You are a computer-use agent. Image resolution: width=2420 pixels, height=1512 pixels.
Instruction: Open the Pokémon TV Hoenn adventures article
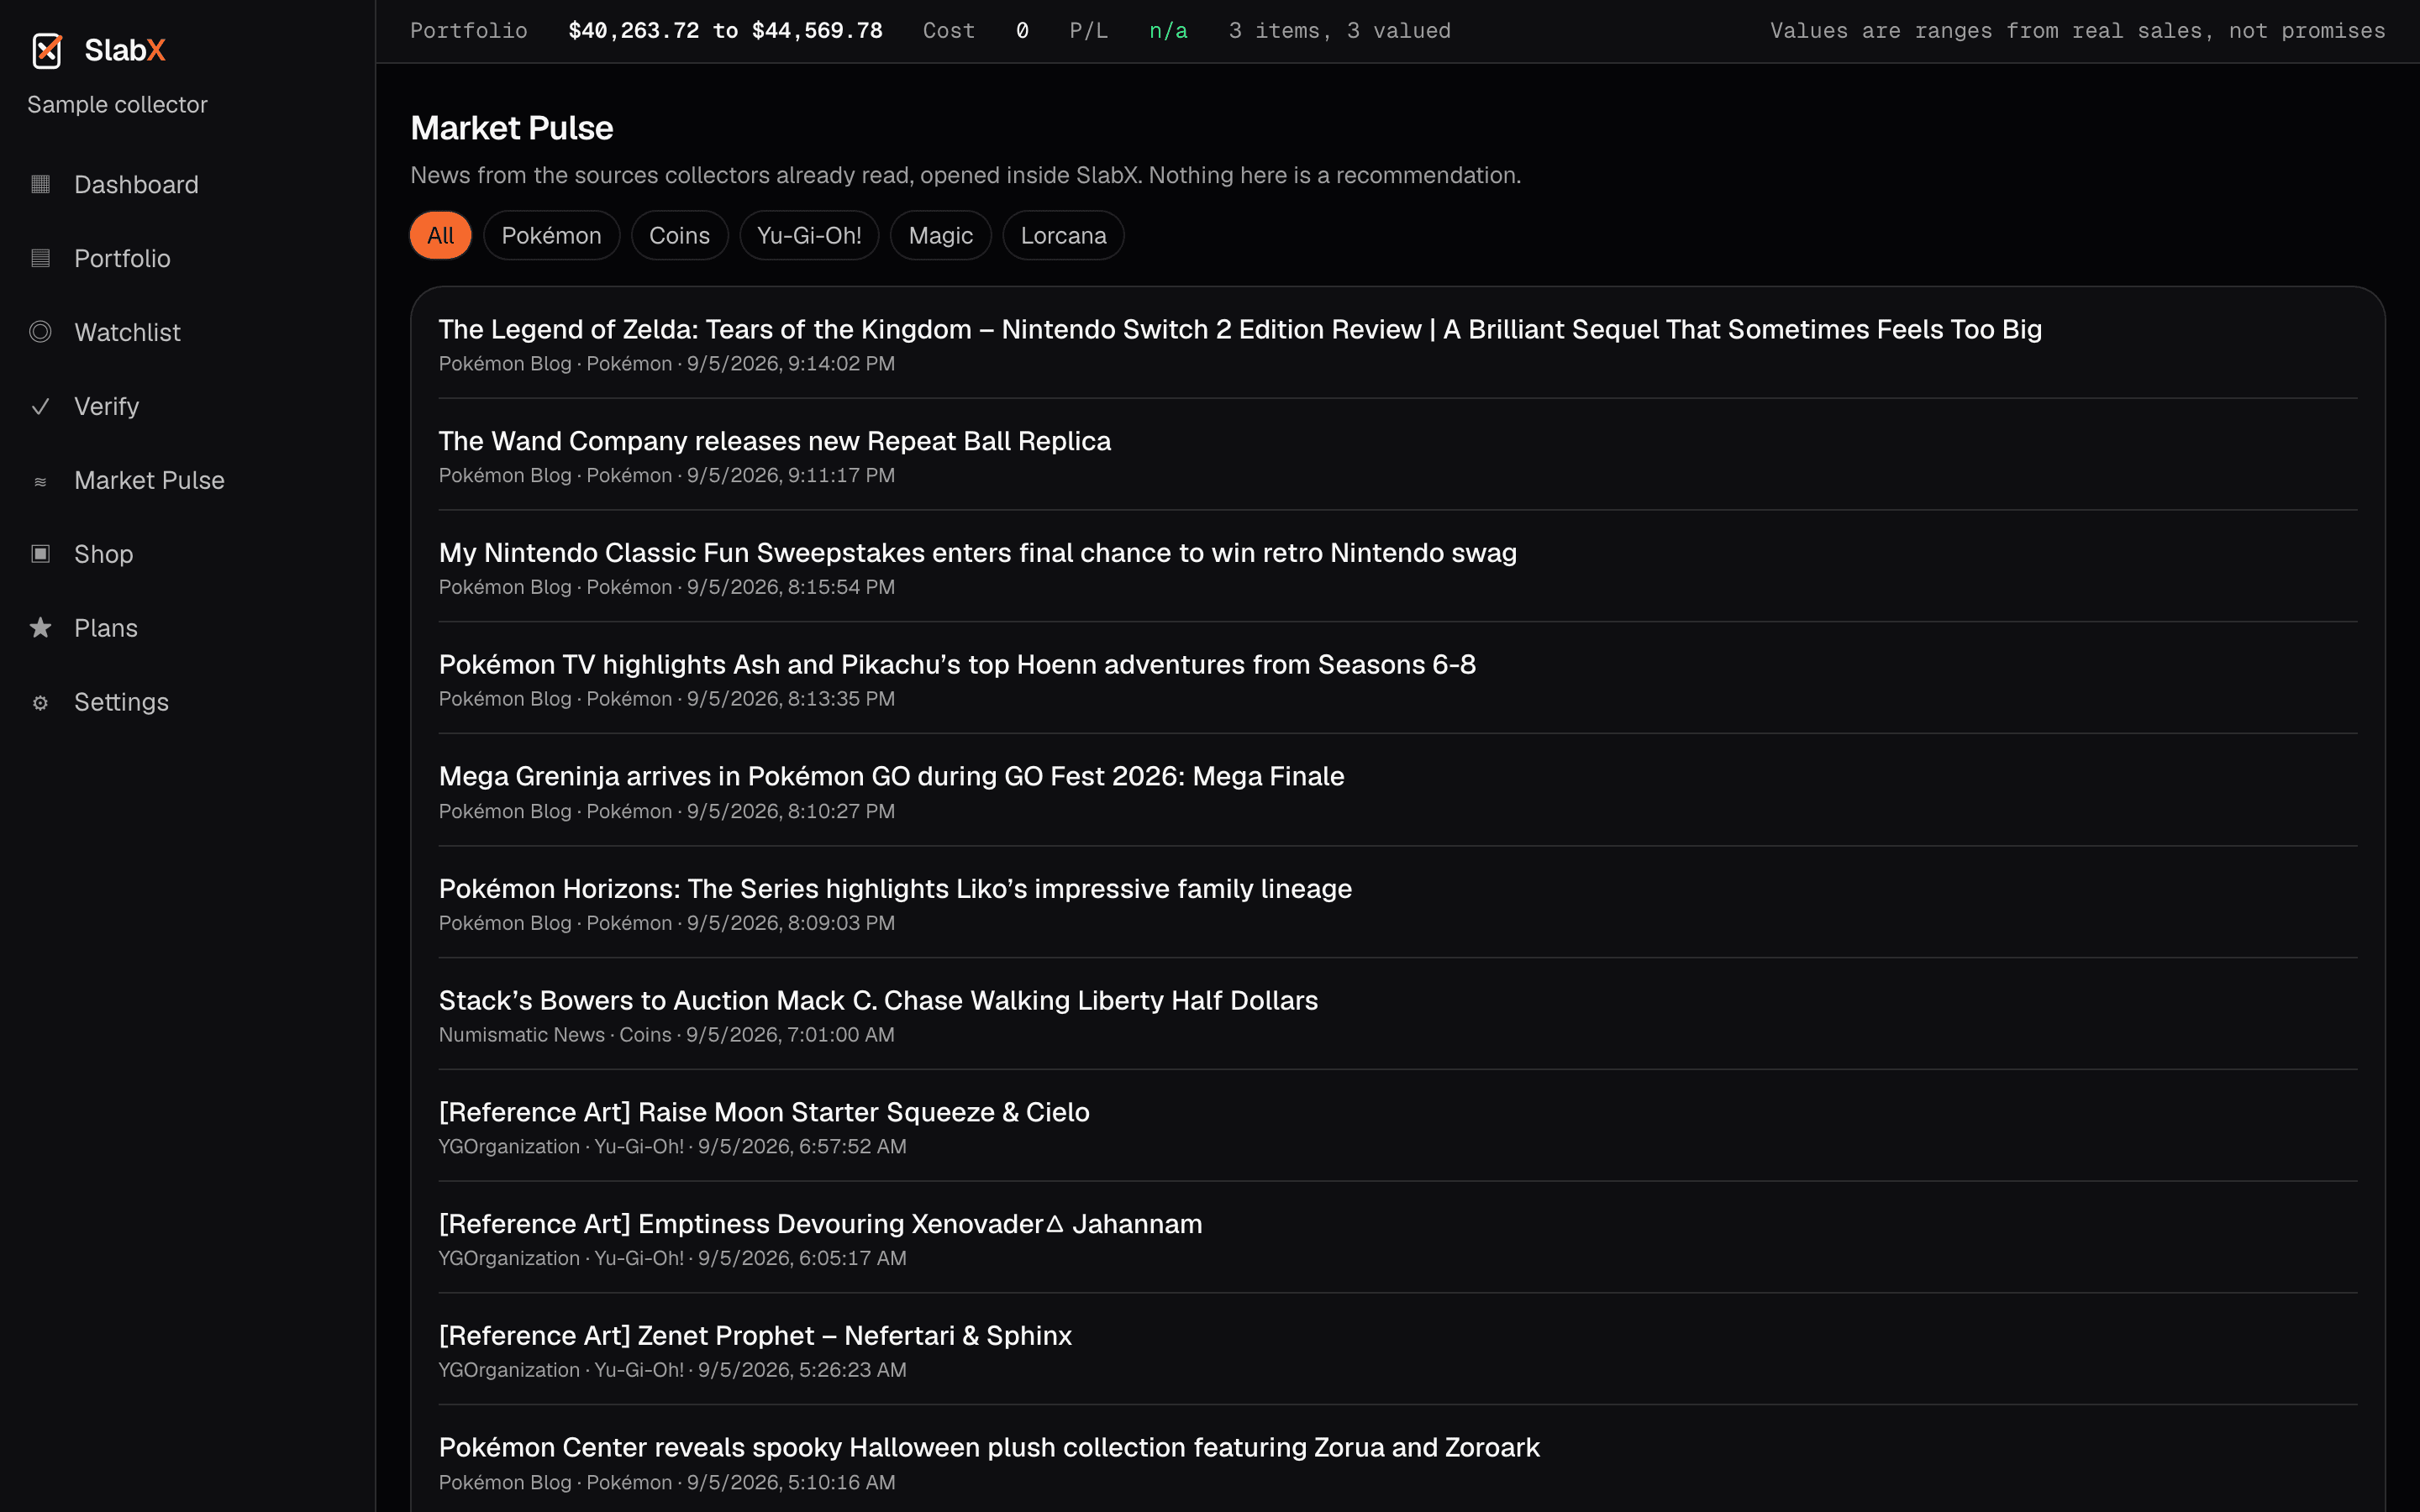pyautogui.click(x=957, y=664)
